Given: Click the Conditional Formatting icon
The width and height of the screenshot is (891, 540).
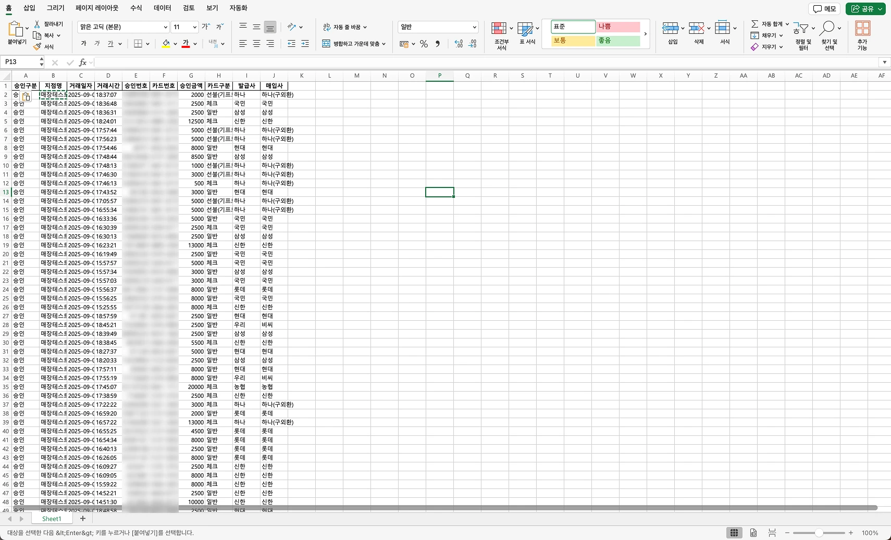Looking at the screenshot, I should point(499,29).
